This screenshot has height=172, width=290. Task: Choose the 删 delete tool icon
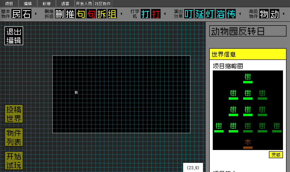[x=60, y=14]
